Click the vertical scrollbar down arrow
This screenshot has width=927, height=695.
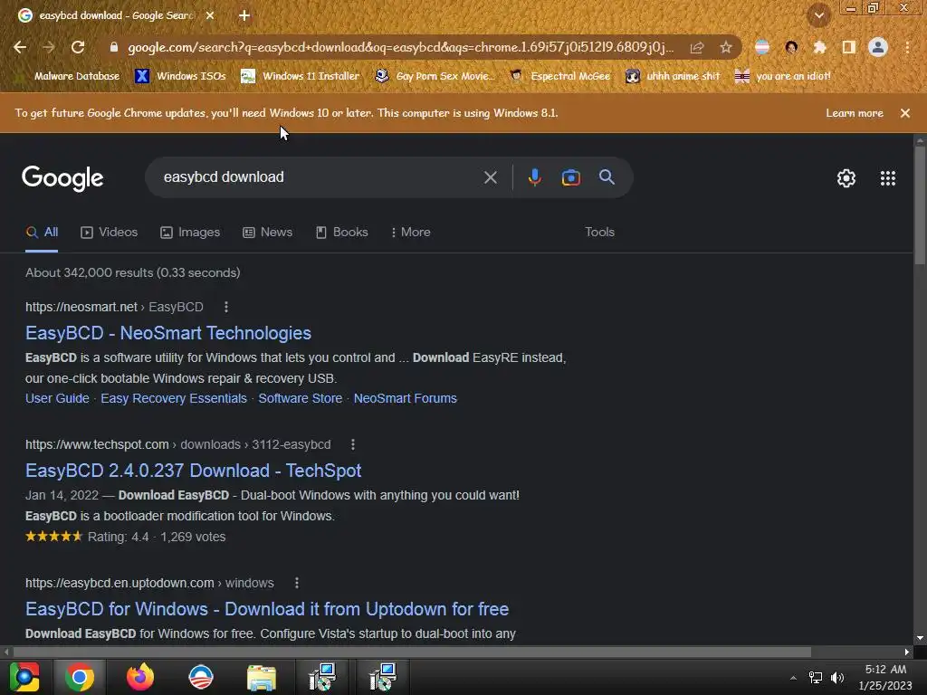[920, 638]
